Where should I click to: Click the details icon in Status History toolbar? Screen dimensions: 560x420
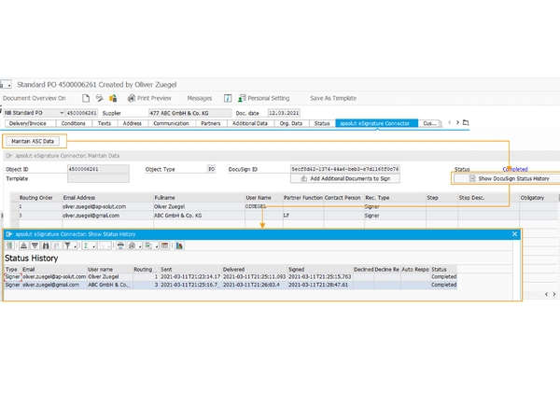coord(10,245)
